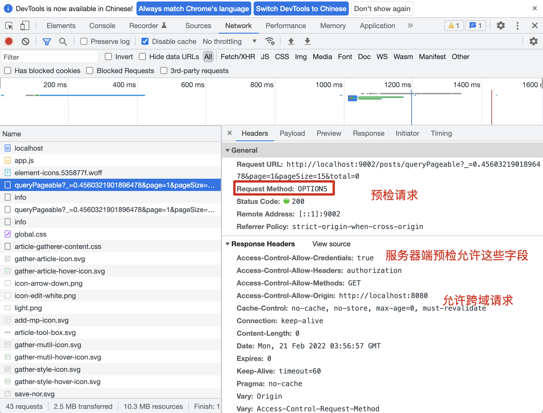Open the Initiator tab

click(407, 133)
